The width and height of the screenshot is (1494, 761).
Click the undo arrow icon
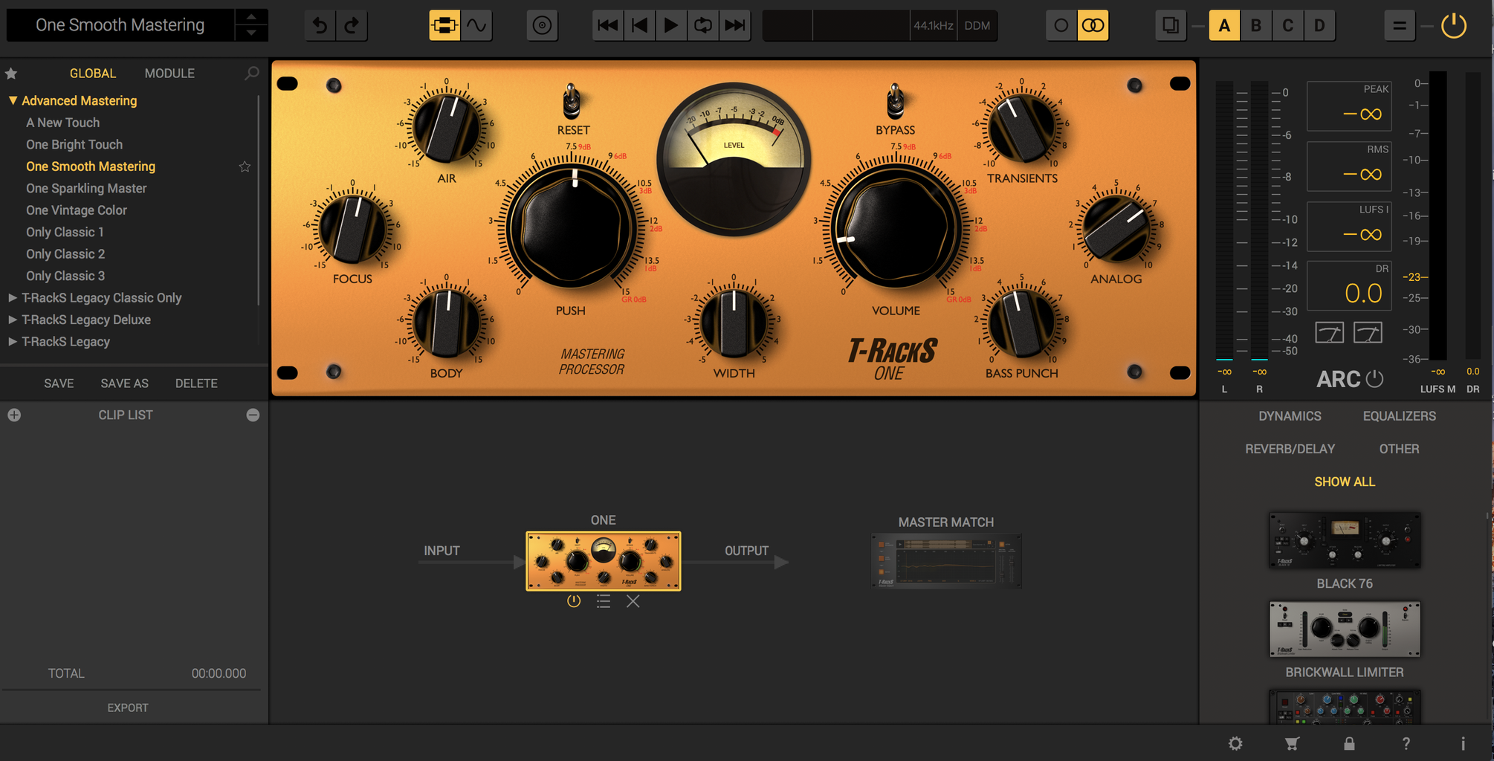coord(320,26)
